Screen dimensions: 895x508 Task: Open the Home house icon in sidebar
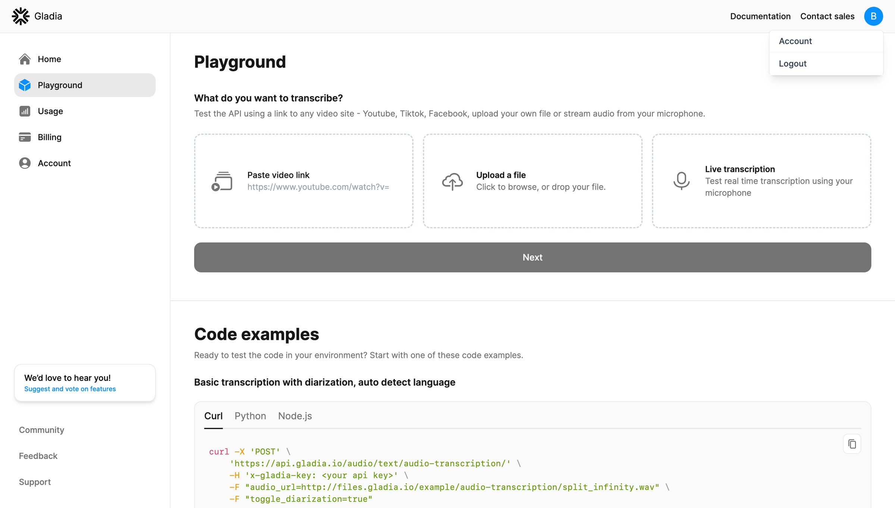pos(25,59)
